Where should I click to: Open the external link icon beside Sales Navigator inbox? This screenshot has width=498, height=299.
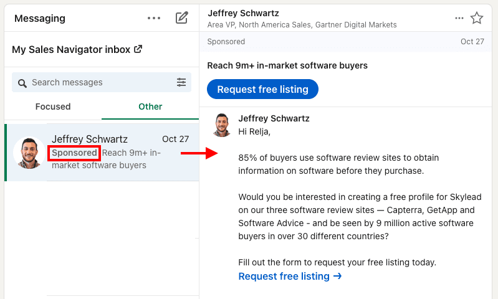138,49
